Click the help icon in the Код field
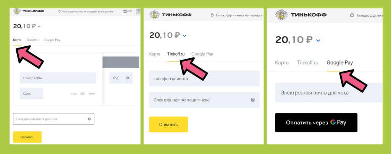Viewport: 391px width, 154px height. pyautogui.click(x=128, y=78)
